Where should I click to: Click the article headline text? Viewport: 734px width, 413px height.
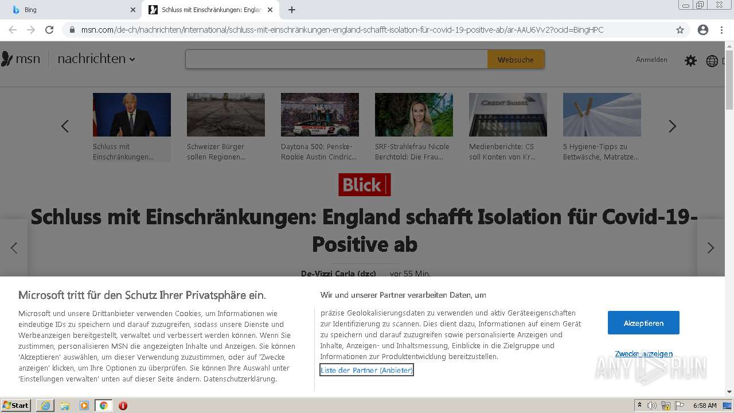point(364,231)
